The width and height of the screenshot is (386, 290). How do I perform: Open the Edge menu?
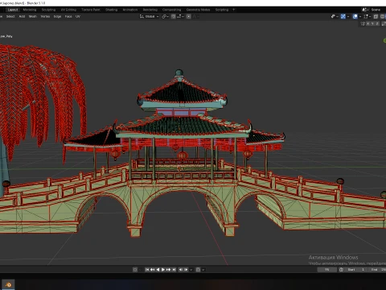(57, 16)
